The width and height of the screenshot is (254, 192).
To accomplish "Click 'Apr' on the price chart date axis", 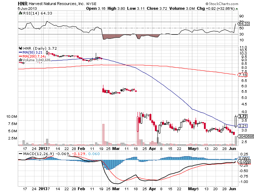I will click(152, 149).
